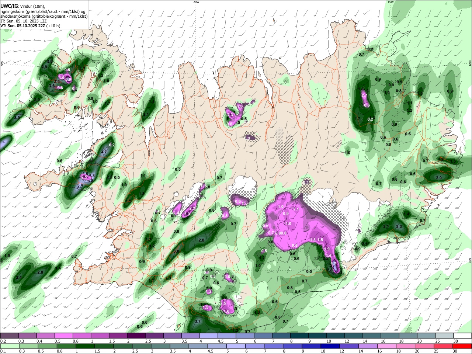This screenshot has width=472, height=354.
Task: Click the palest green 0.1–0.3 rain legend swatch
Action: point(9,346)
